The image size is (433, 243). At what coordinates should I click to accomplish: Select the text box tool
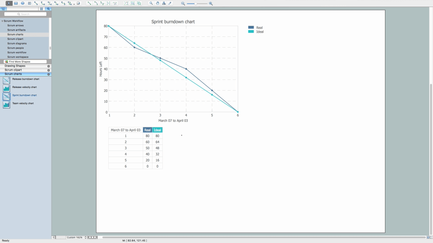point(30,3)
